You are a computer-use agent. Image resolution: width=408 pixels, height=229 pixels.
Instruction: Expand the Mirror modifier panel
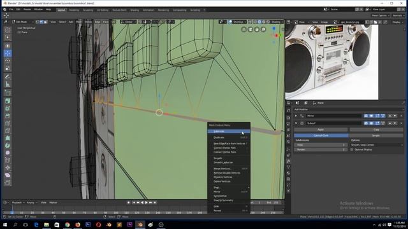(x=296, y=116)
